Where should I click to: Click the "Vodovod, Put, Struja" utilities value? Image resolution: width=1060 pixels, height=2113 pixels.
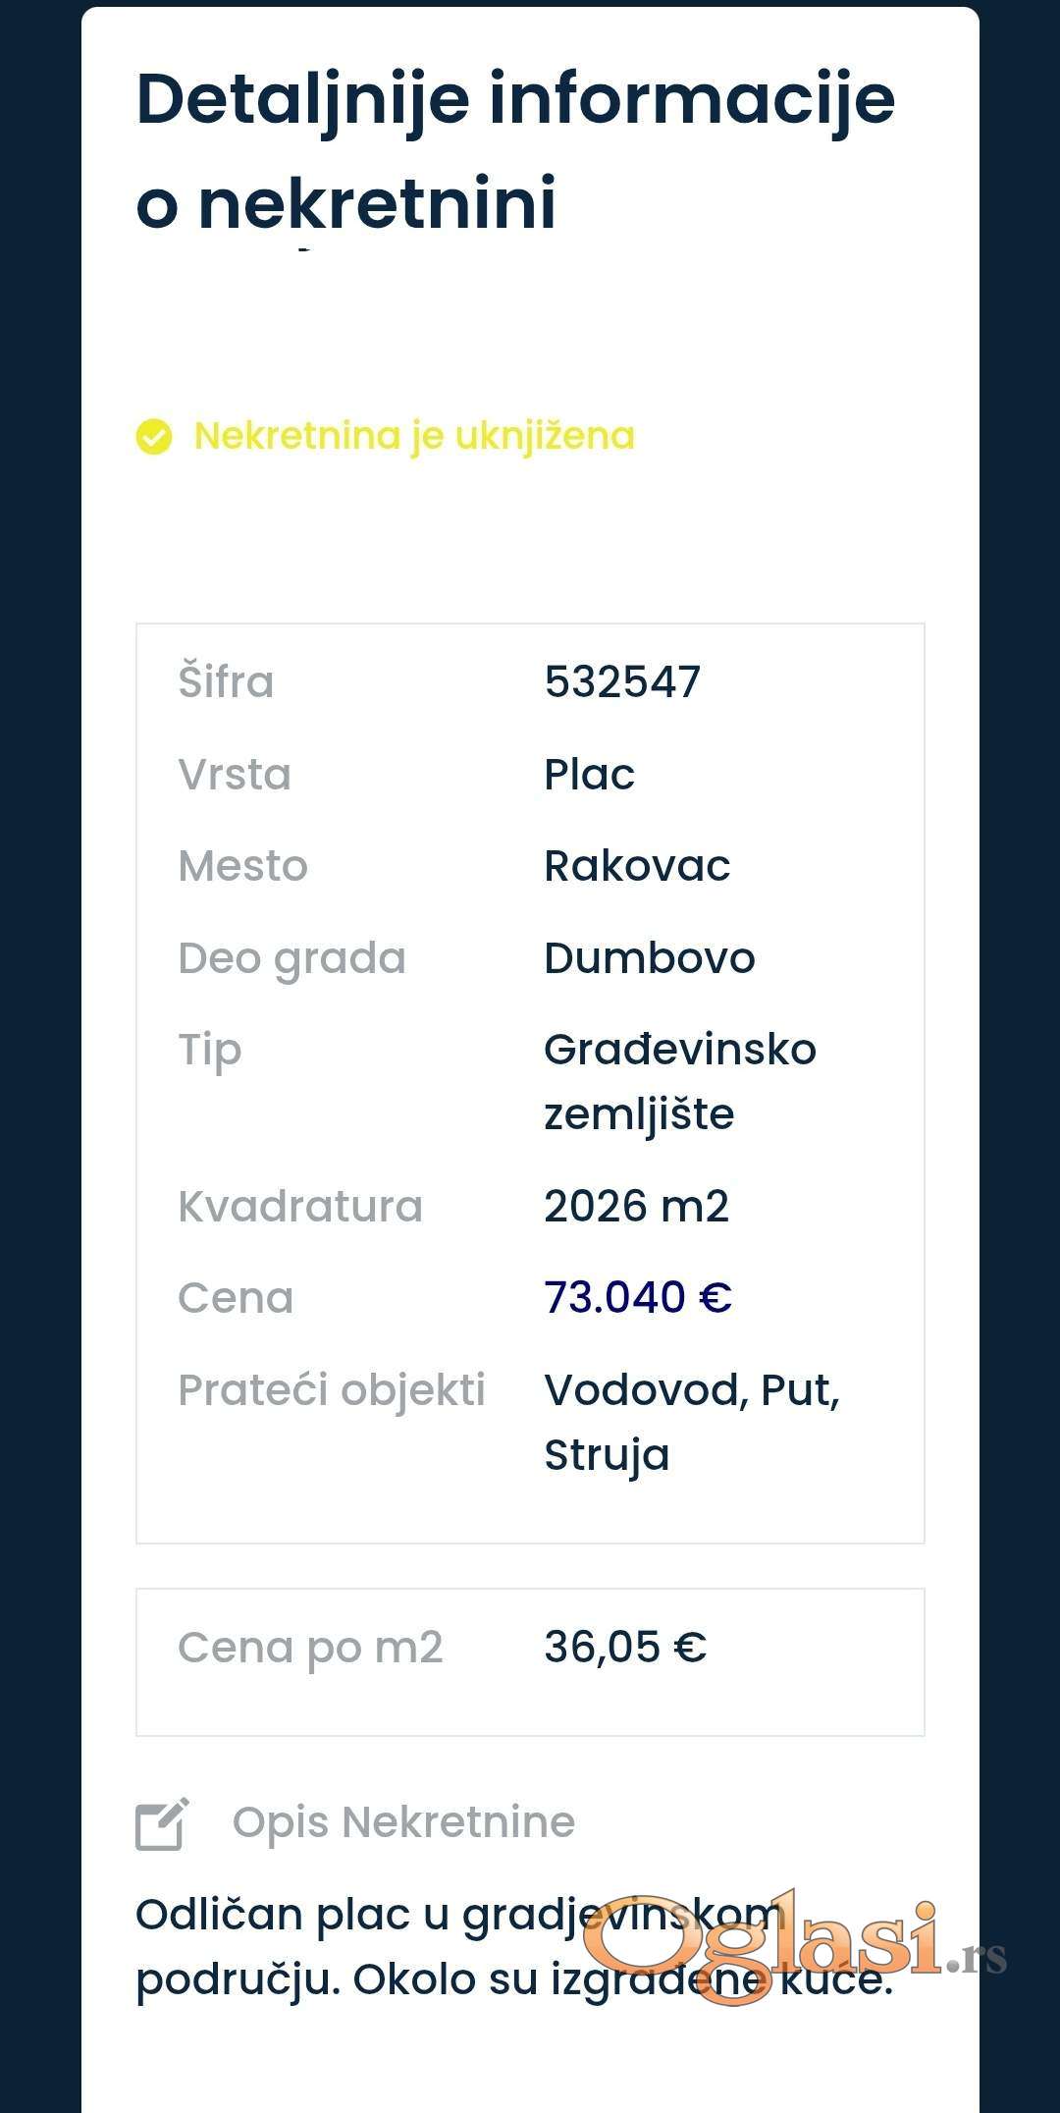(691, 1422)
